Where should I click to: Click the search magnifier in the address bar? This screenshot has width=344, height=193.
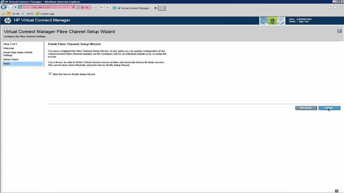coord(73,8)
